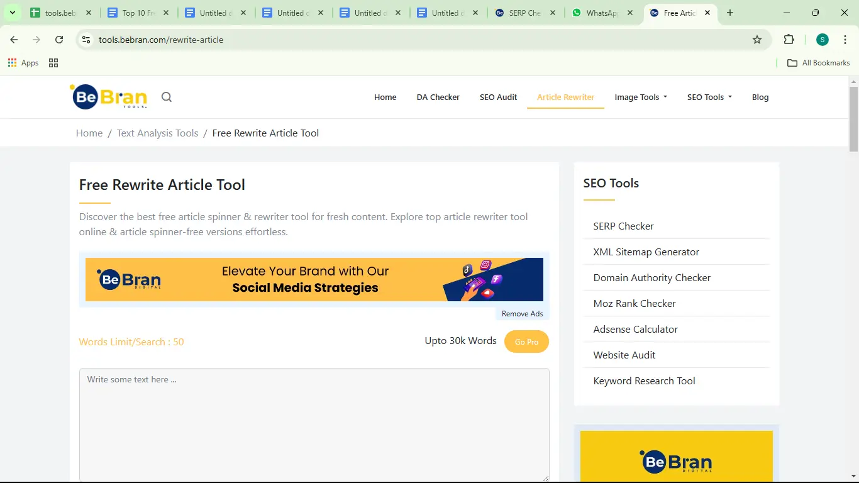
Task: Expand the Image Tools dropdown
Action: pos(641,97)
